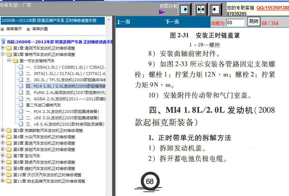Open v8 5.4L发动机 tree entry

pyautogui.click(x=64, y=124)
